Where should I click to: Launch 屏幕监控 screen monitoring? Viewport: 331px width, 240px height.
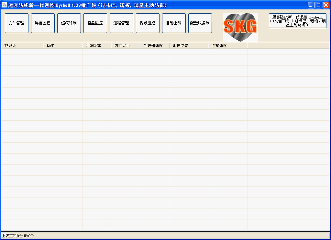coord(43,23)
